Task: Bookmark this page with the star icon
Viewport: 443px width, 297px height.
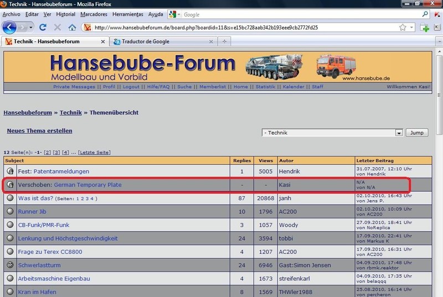Action: pos(403,27)
